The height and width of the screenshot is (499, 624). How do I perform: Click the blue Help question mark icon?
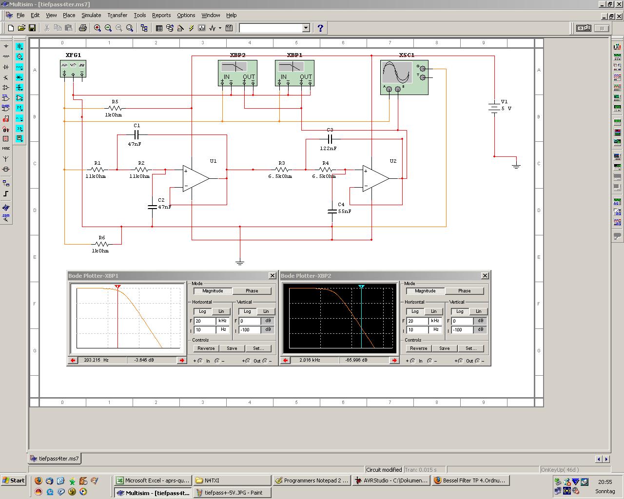(x=320, y=28)
